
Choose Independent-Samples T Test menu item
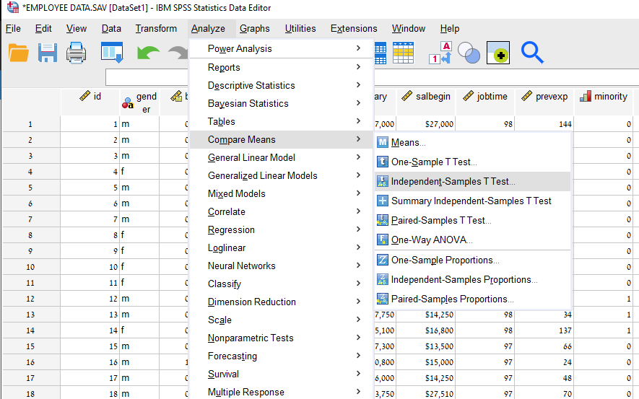[x=453, y=181]
